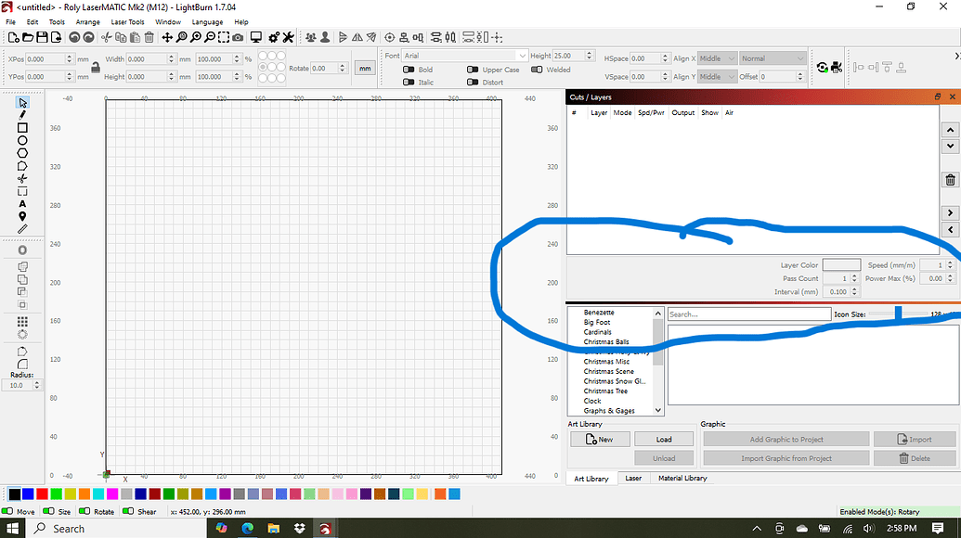This screenshot has width=961, height=538.
Task: Switch to the Laser tab
Action: [633, 478]
